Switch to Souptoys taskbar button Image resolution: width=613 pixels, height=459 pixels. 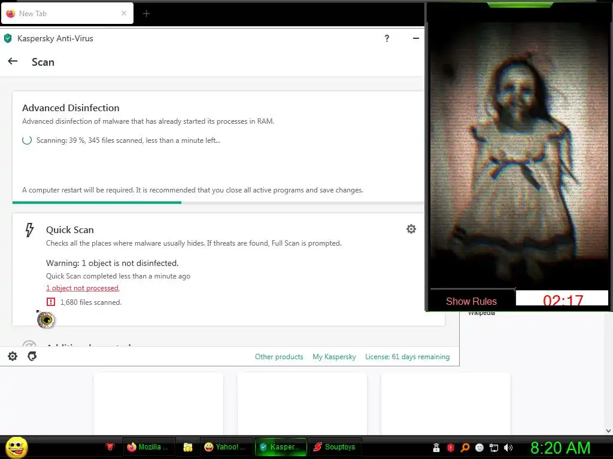click(335, 447)
